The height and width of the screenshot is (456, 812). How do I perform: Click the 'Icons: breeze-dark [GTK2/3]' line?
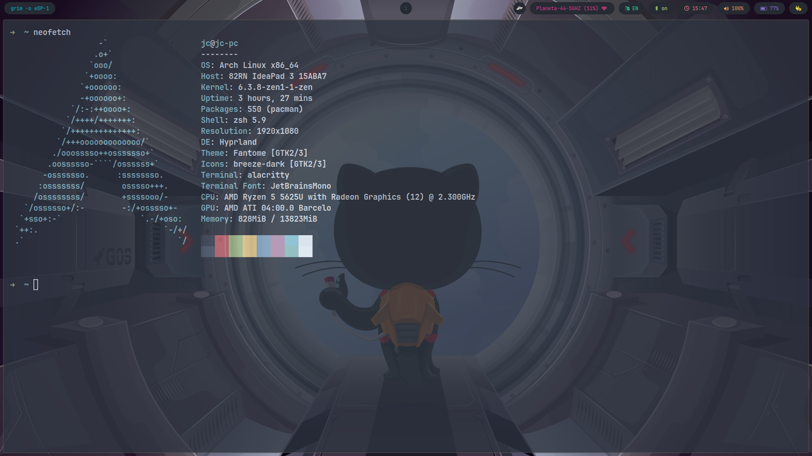pyautogui.click(x=264, y=164)
